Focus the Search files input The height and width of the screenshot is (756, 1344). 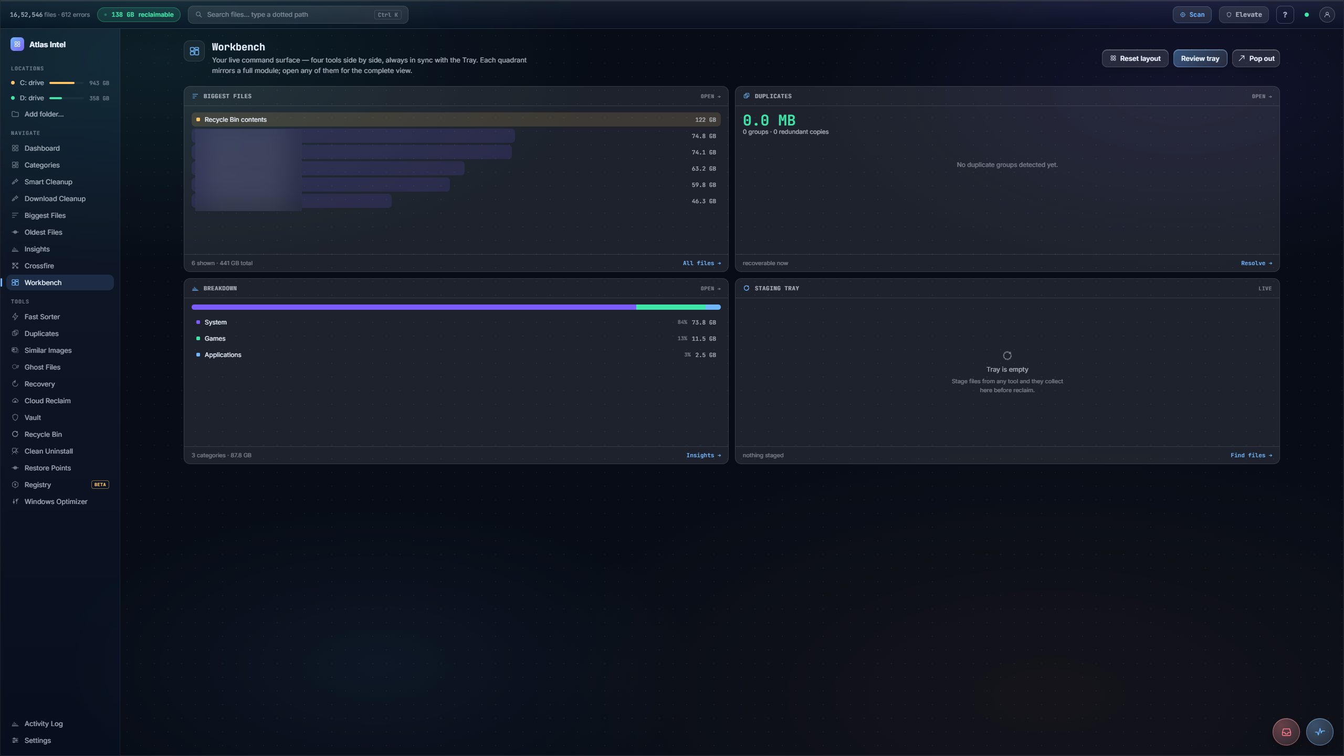click(298, 15)
